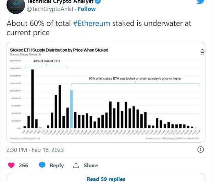Click the @TechCryptoAnlst handle
This screenshot has width=213, height=182.
50,9
